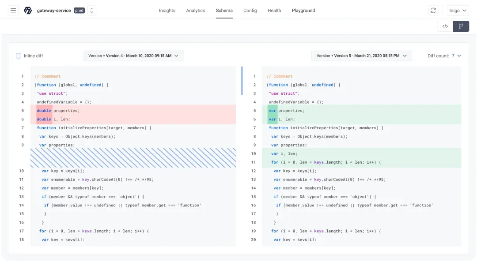The height and width of the screenshot is (262, 477).
Task: Click the diff scrollbar between panes
Action: (242, 81)
